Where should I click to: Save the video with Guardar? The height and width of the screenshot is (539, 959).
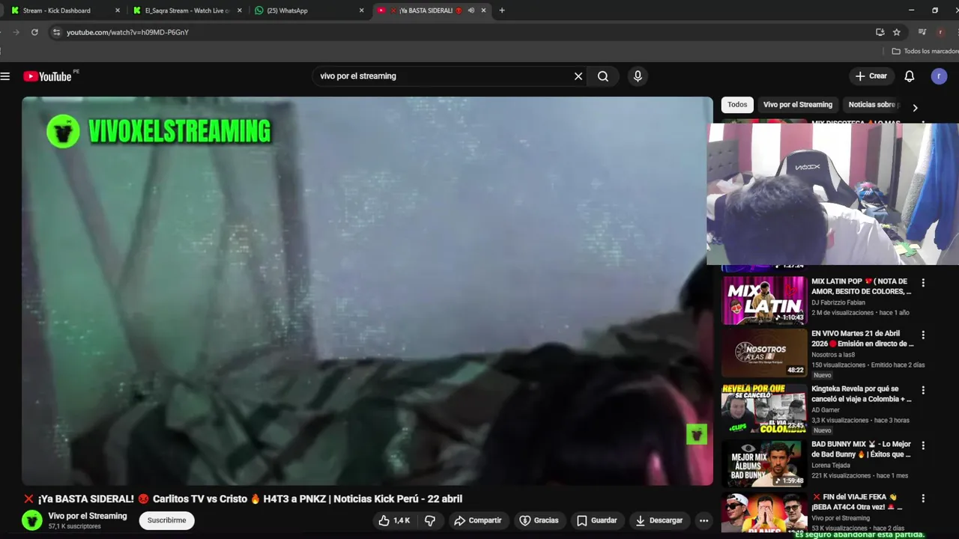(x=597, y=520)
